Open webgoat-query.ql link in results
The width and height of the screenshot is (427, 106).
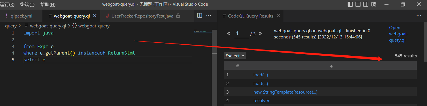[399, 34]
